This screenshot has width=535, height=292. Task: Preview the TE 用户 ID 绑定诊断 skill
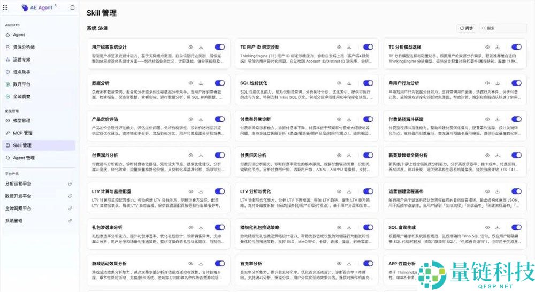(339, 47)
